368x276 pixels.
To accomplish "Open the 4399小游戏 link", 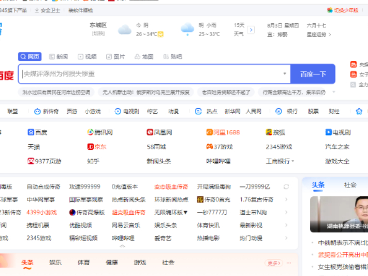I will click(42, 213).
